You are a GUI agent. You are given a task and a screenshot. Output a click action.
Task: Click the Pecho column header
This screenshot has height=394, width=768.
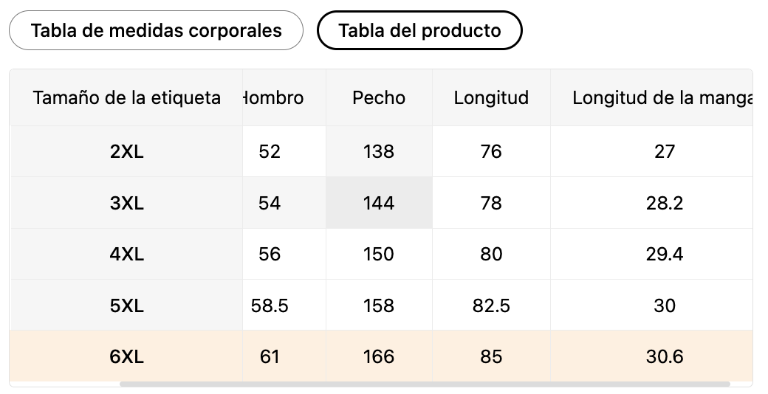(379, 98)
